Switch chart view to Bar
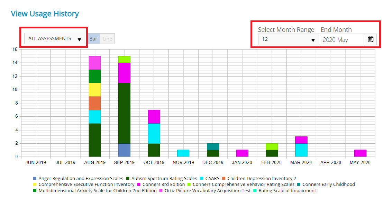 [x=93, y=39]
